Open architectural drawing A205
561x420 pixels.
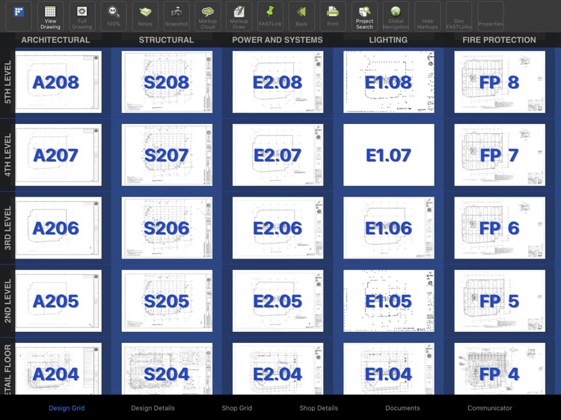58,300
